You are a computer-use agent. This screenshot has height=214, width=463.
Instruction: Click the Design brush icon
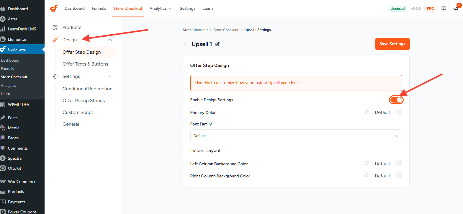coord(55,40)
